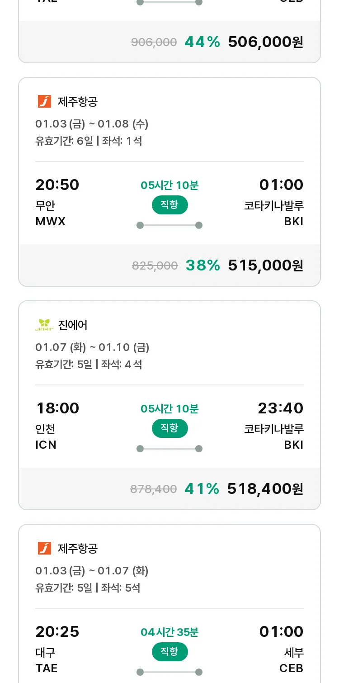Tap the 38% discount label
The image size is (339, 683).
tap(202, 266)
